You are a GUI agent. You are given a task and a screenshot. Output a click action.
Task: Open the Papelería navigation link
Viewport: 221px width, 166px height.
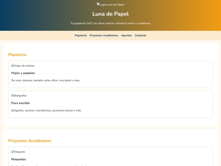click(81, 35)
